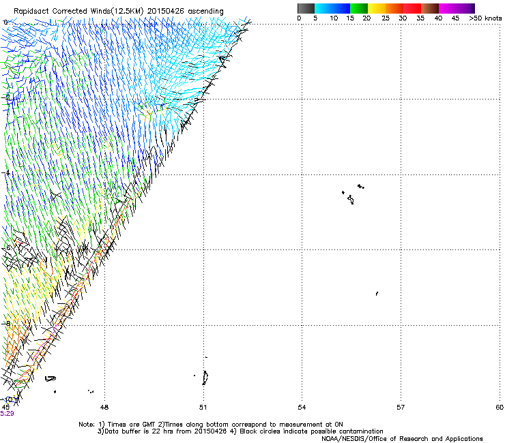Click the small island near longitude 56, latitude -7
Viewport: 505px width, 443px height.
[377, 294]
